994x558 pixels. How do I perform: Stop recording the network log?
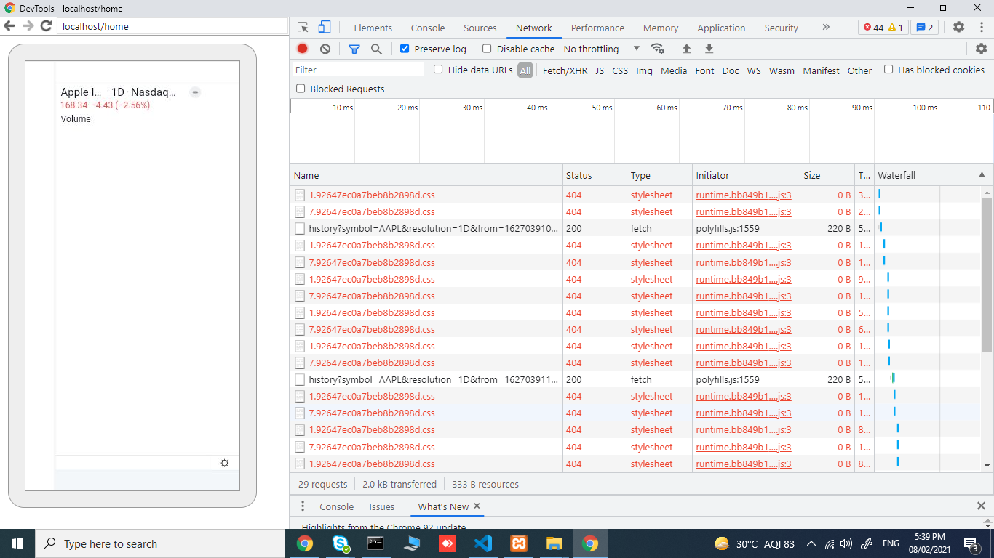pos(302,49)
